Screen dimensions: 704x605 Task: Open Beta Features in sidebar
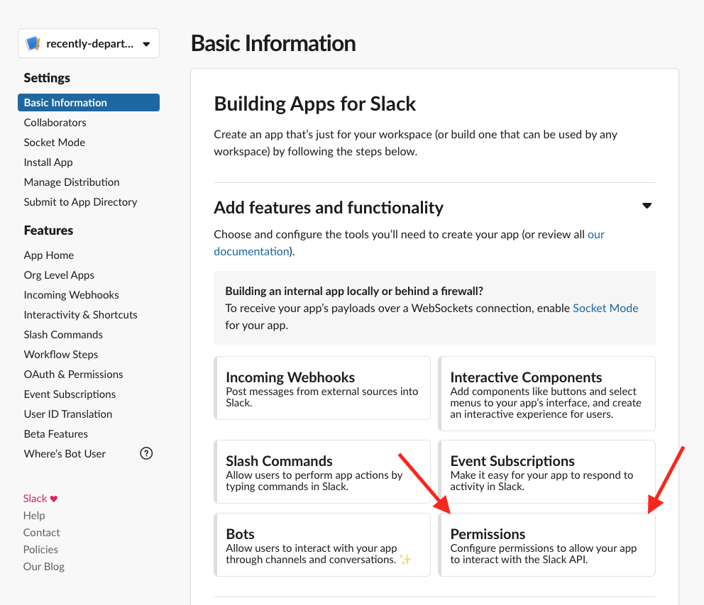(55, 434)
